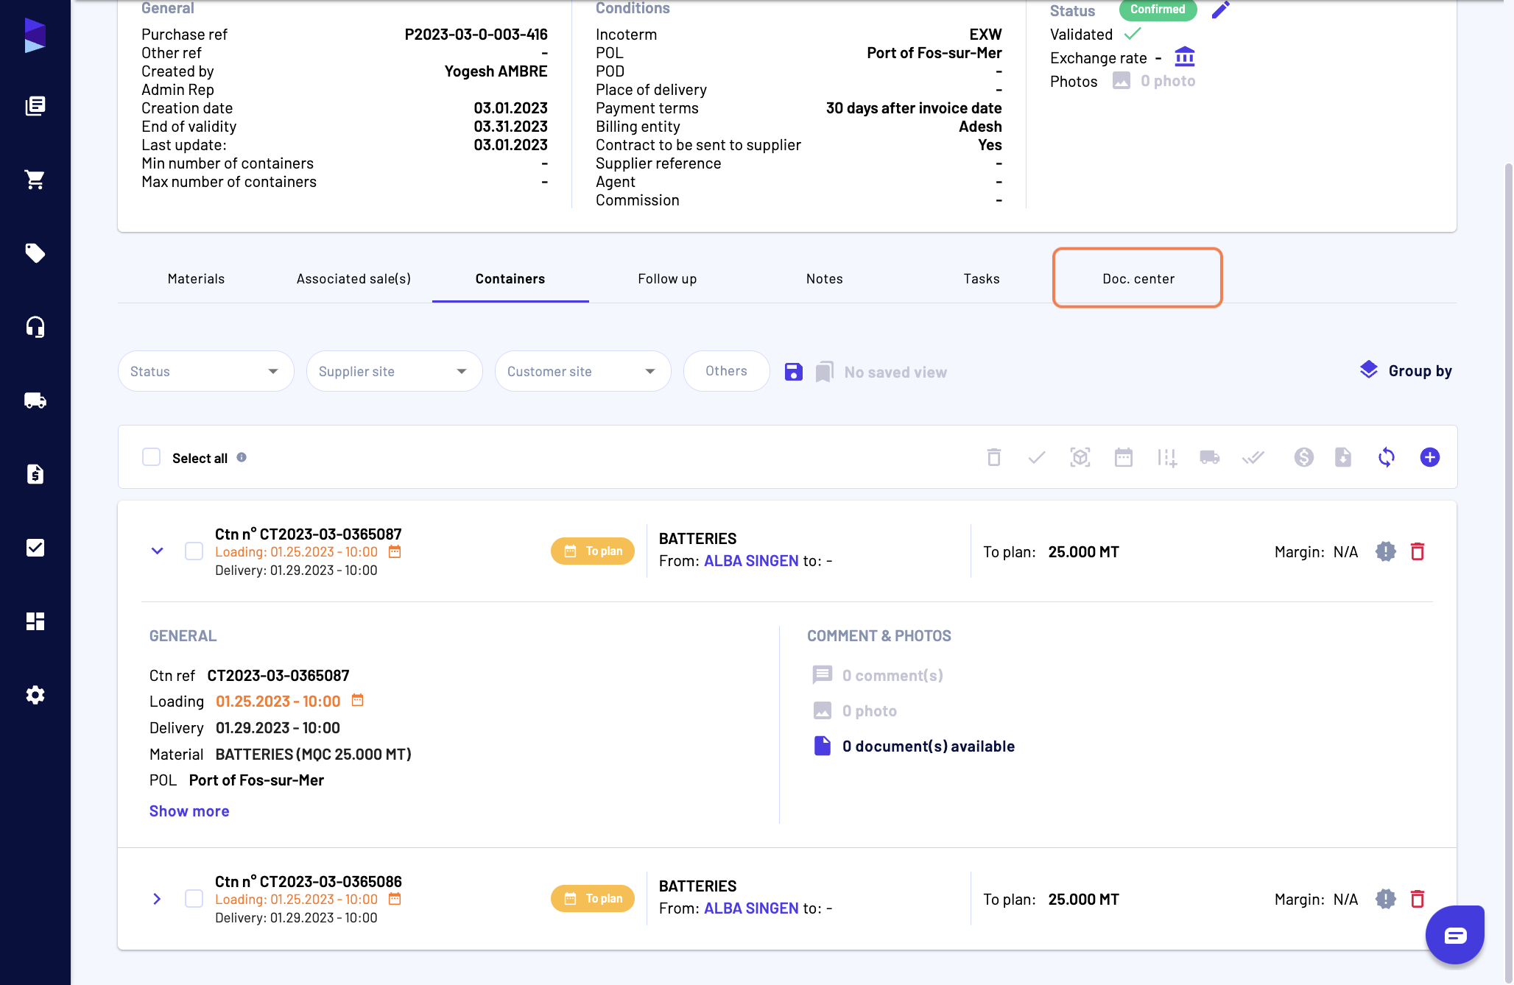Open the shopping cart sidebar icon
Viewport: 1514px width, 985px height.
click(x=35, y=180)
